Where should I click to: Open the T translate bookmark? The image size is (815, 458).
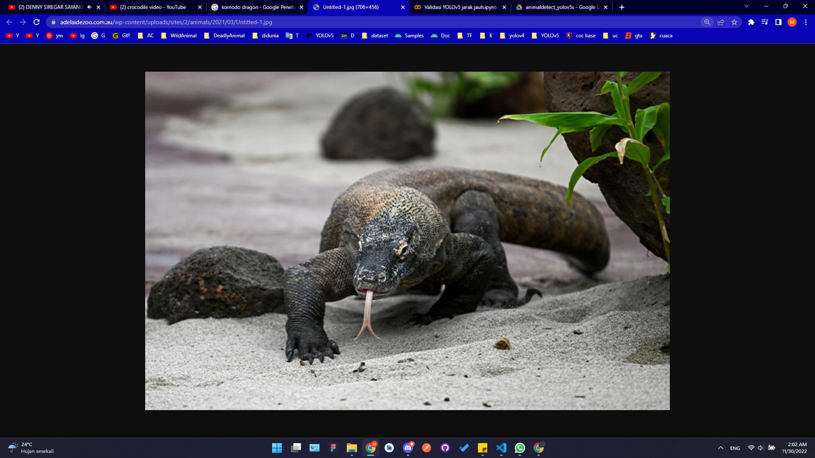click(292, 36)
